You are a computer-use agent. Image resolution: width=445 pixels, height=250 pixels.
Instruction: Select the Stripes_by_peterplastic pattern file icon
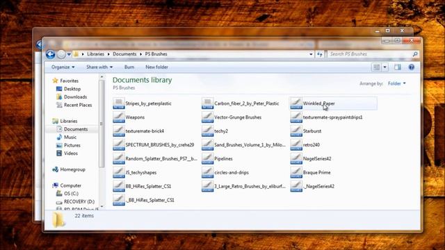coord(119,103)
